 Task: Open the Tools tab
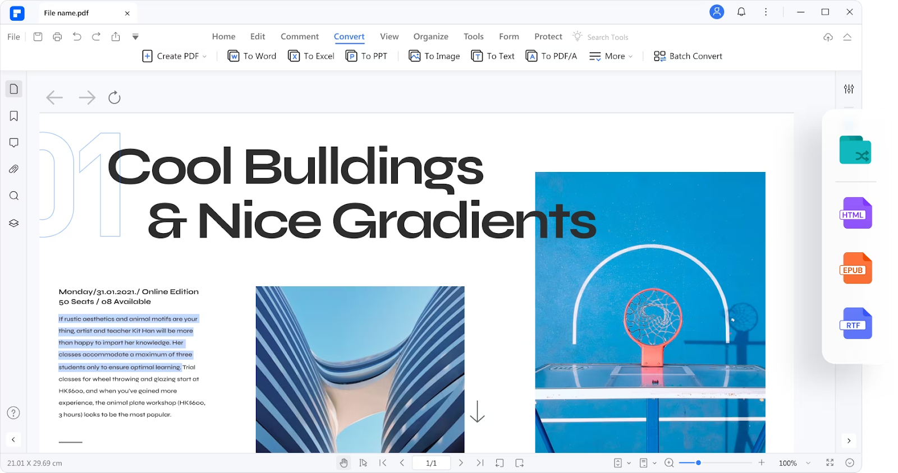[473, 36]
